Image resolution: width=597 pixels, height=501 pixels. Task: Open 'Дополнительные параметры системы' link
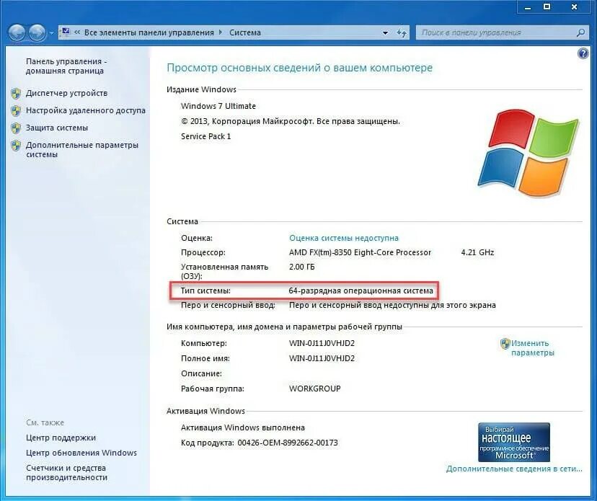tap(82, 150)
